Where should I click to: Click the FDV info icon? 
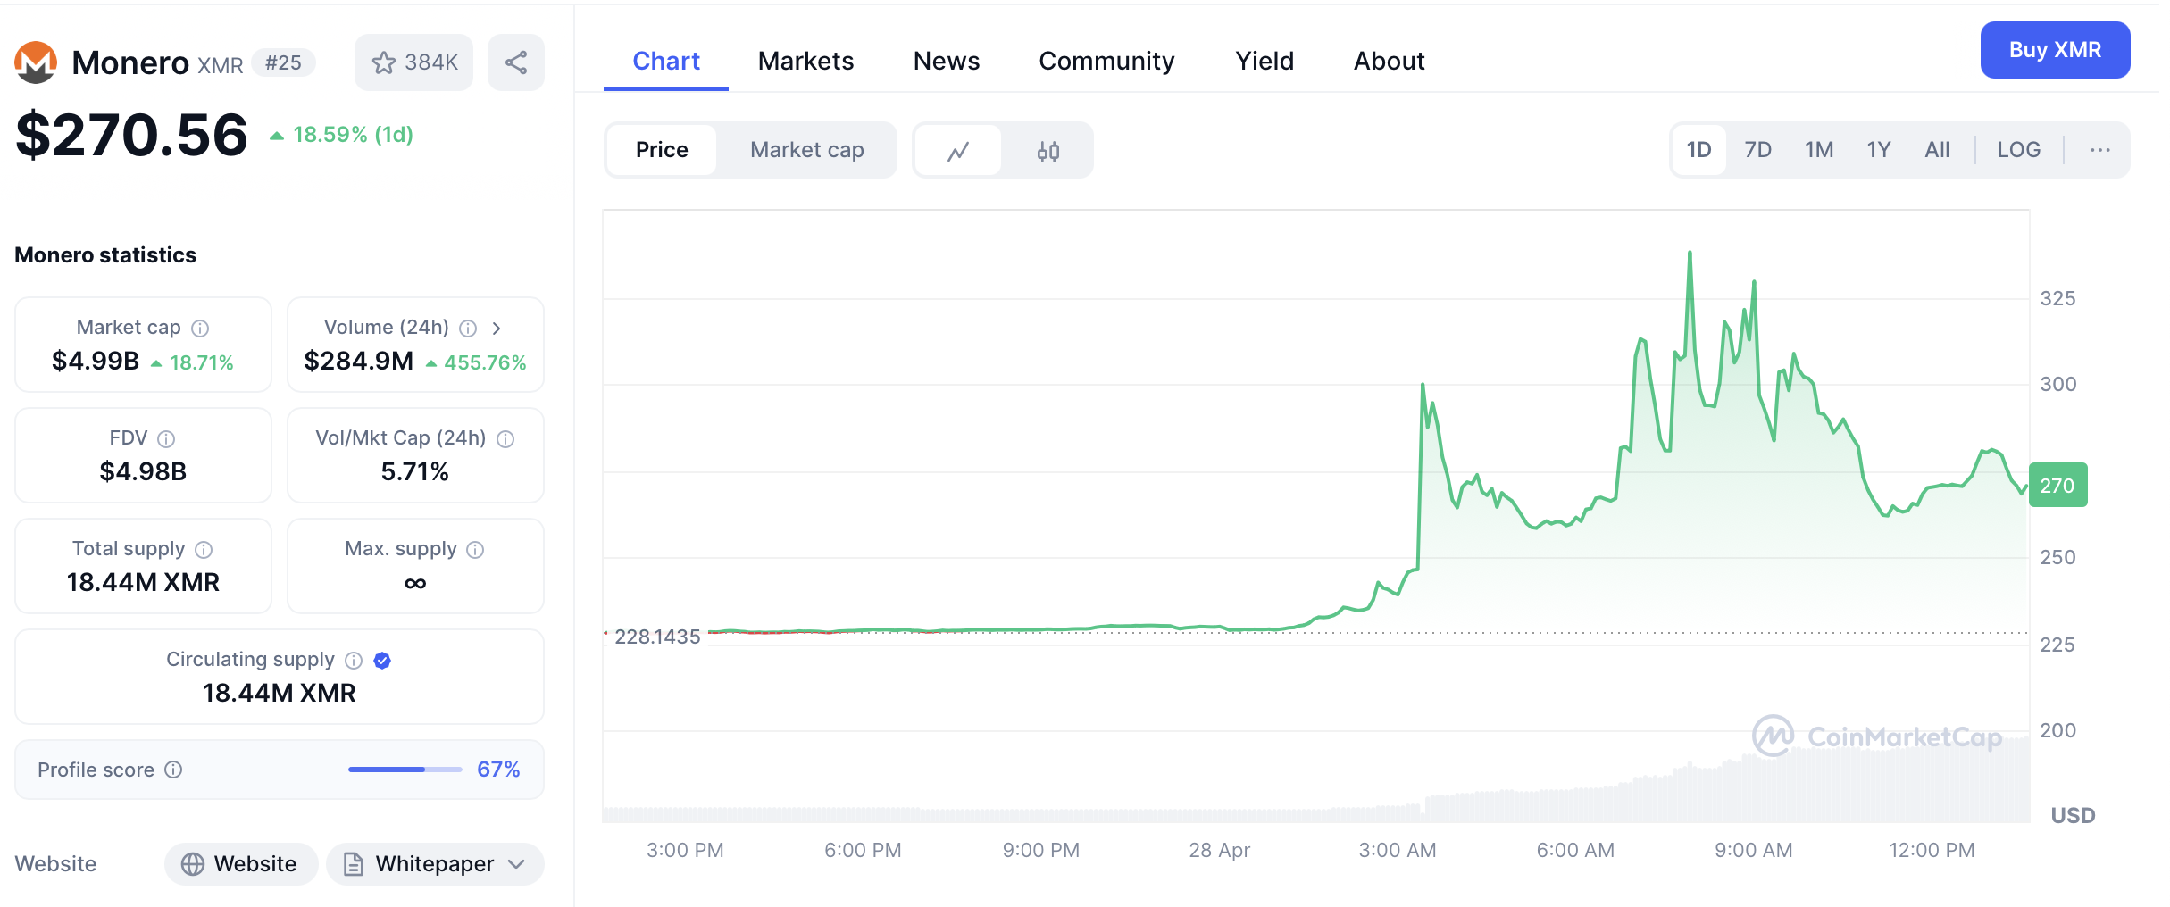(166, 439)
